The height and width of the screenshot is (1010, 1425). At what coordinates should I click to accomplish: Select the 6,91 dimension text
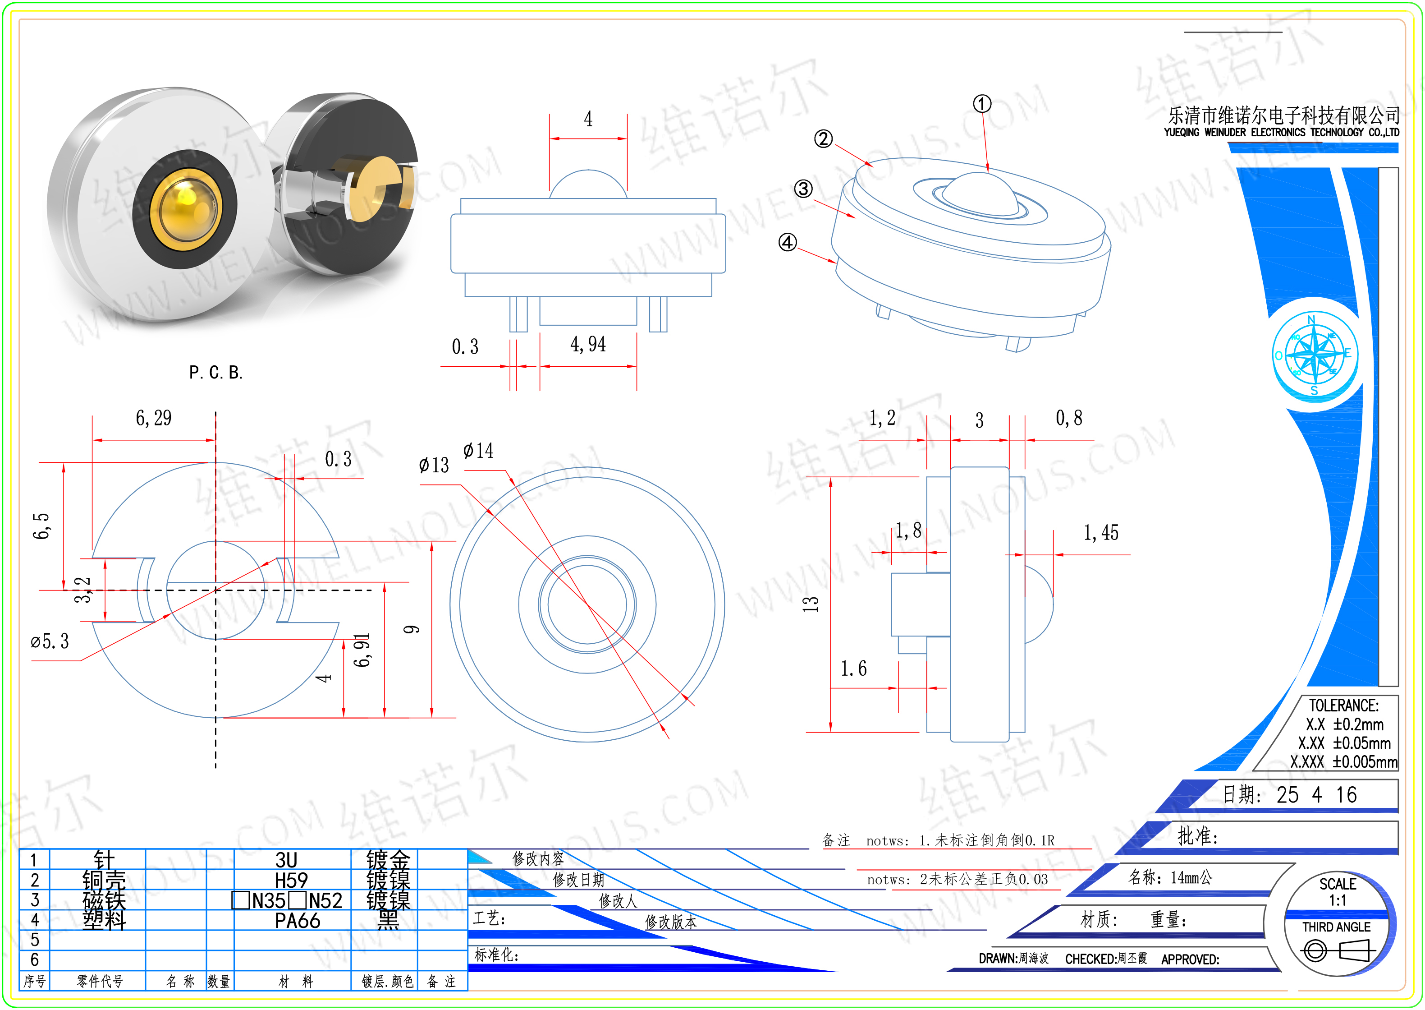coord(362,650)
